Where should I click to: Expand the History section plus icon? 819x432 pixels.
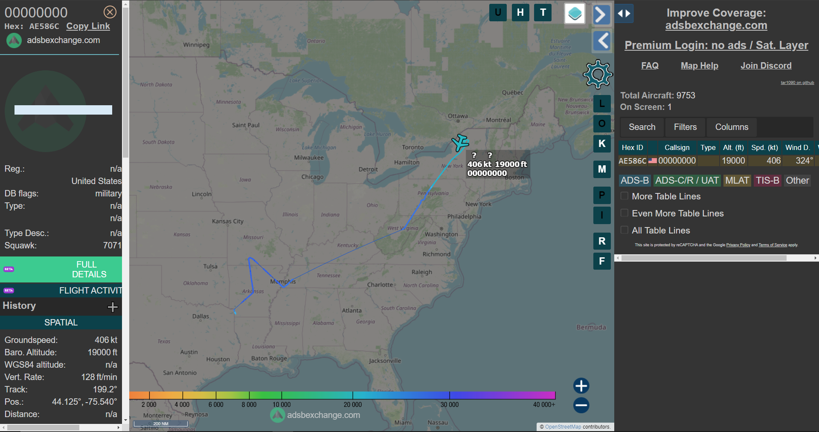tap(113, 307)
